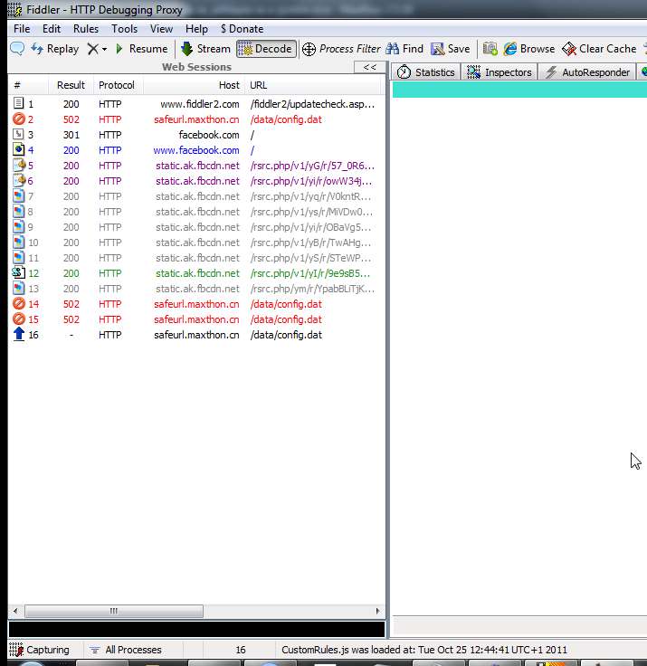This screenshot has height=666, width=647.
Task: Select URL /rsrc.php/v1/yG/r/57_0R6...
Action: coord(312,166)
